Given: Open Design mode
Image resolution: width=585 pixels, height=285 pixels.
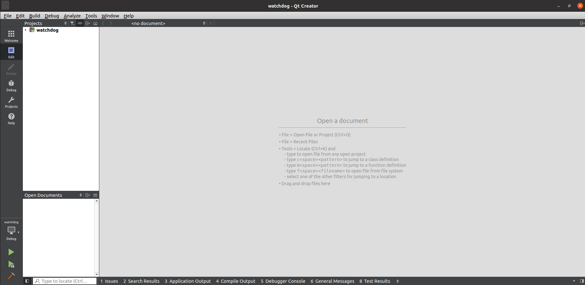Looking at the screenshot, I should click(11, 68).
